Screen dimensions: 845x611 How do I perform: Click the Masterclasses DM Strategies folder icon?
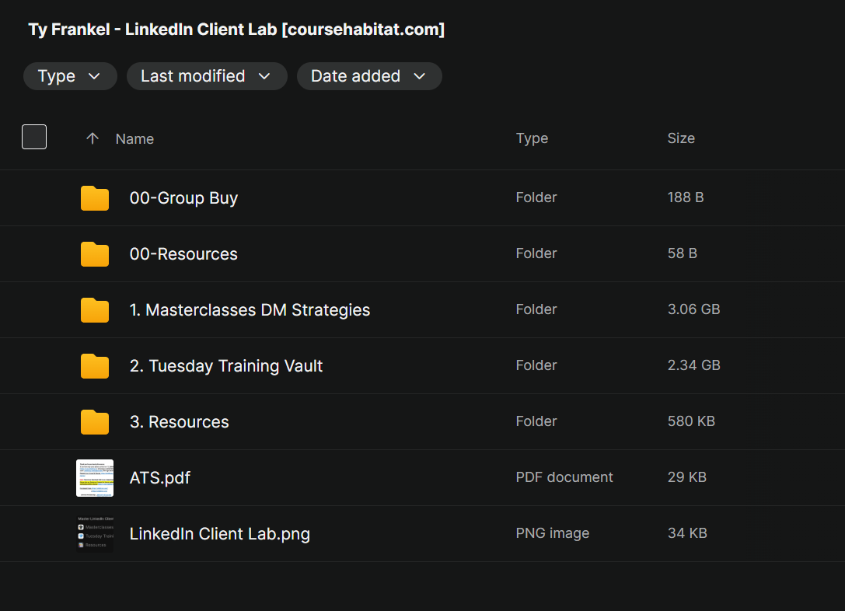pyautogui.click(x=95, y=310)
